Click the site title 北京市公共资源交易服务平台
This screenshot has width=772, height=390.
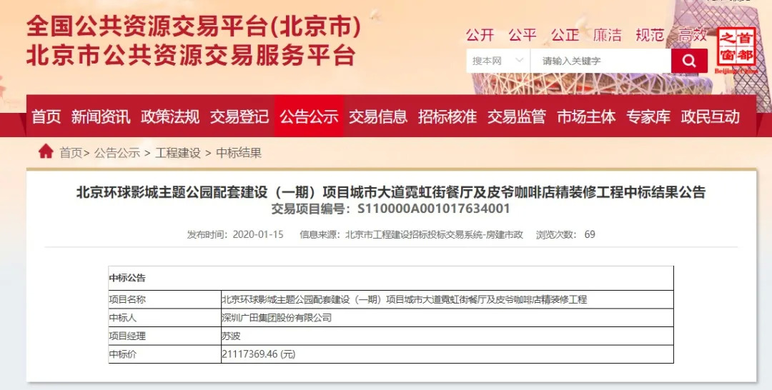(x=191, y=56)
